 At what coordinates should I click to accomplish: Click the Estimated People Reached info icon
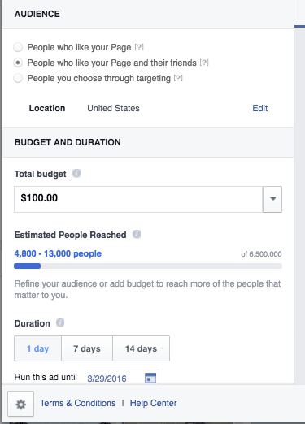137,234
